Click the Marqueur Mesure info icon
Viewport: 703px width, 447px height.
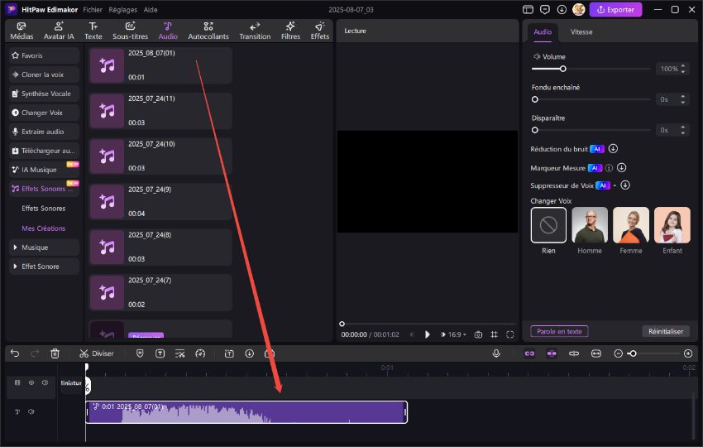pos(609,168)
